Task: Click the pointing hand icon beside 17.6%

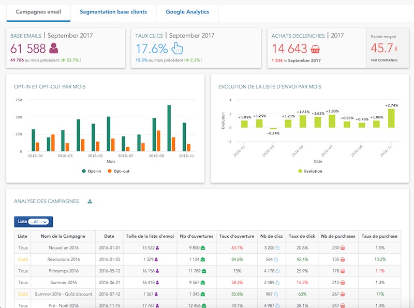Action: tap(177, 48)
